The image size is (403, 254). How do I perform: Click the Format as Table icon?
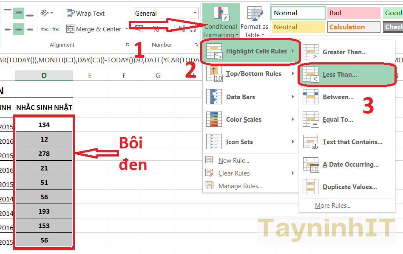(254, 21)
